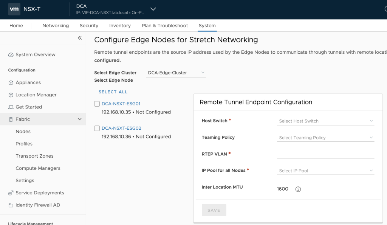Image resolution: width=387 pixels, height=225 pixels.
Task: Click the RTEP VLAN input field
Action: tap(325, 154)
